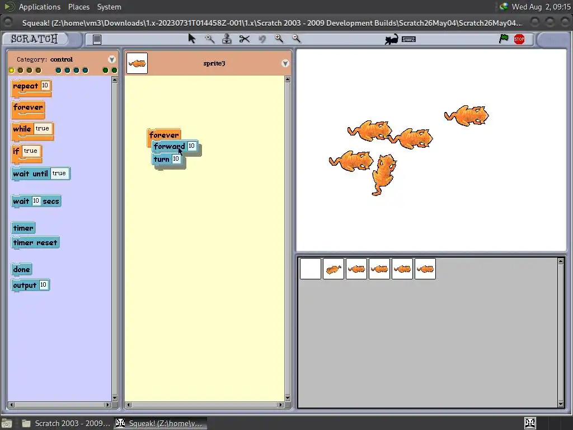Click the while block's true field
Viewport: 573px width, 430px height.
[x=43, y=128]
